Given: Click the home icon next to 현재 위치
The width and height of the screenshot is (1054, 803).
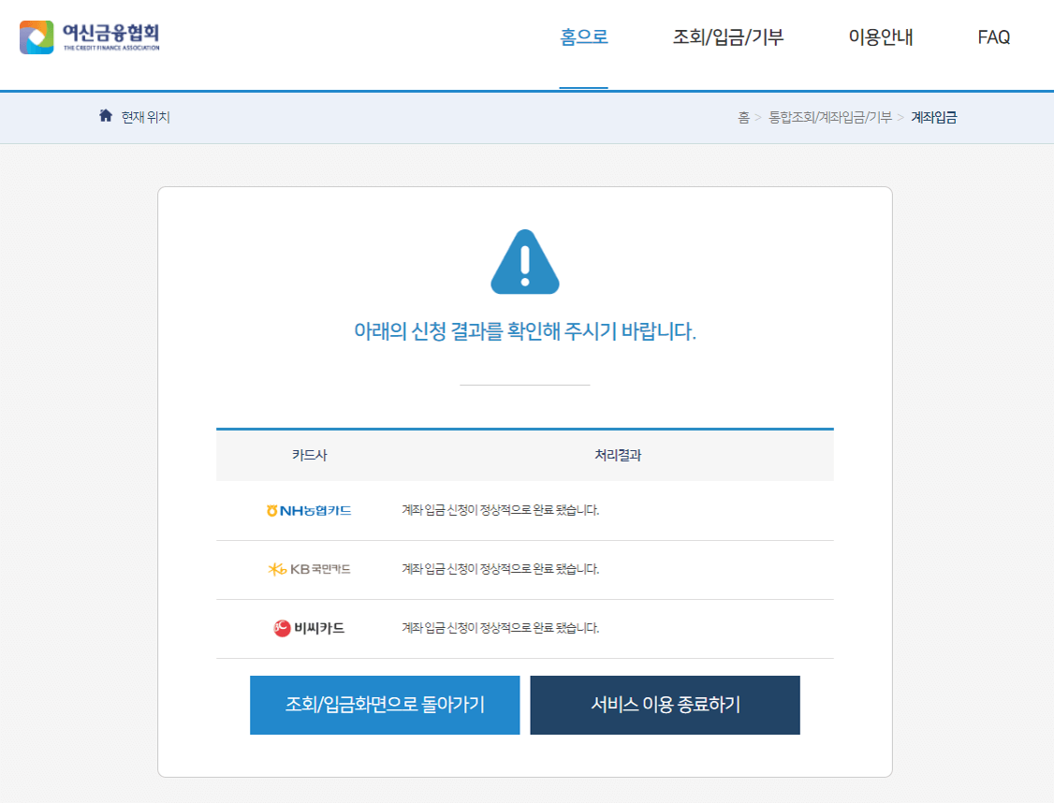Looking at the screenshot, I should [x=105, y=117].
